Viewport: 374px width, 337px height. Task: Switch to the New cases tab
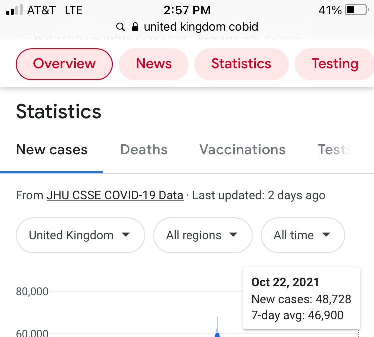[52, 150]
